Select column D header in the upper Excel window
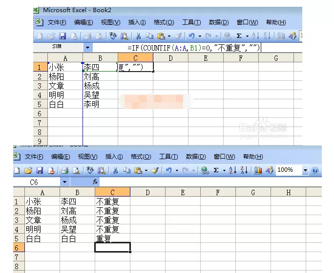334x273 pixels. tap(170, 58)
